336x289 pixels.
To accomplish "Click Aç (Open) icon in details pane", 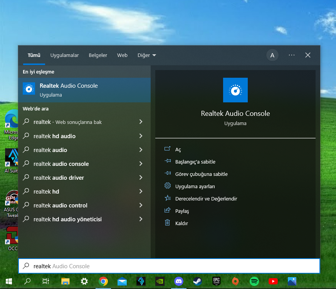I will click(167, 149).
